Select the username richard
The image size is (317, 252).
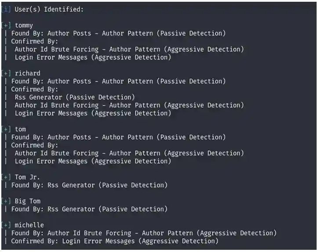27,73
